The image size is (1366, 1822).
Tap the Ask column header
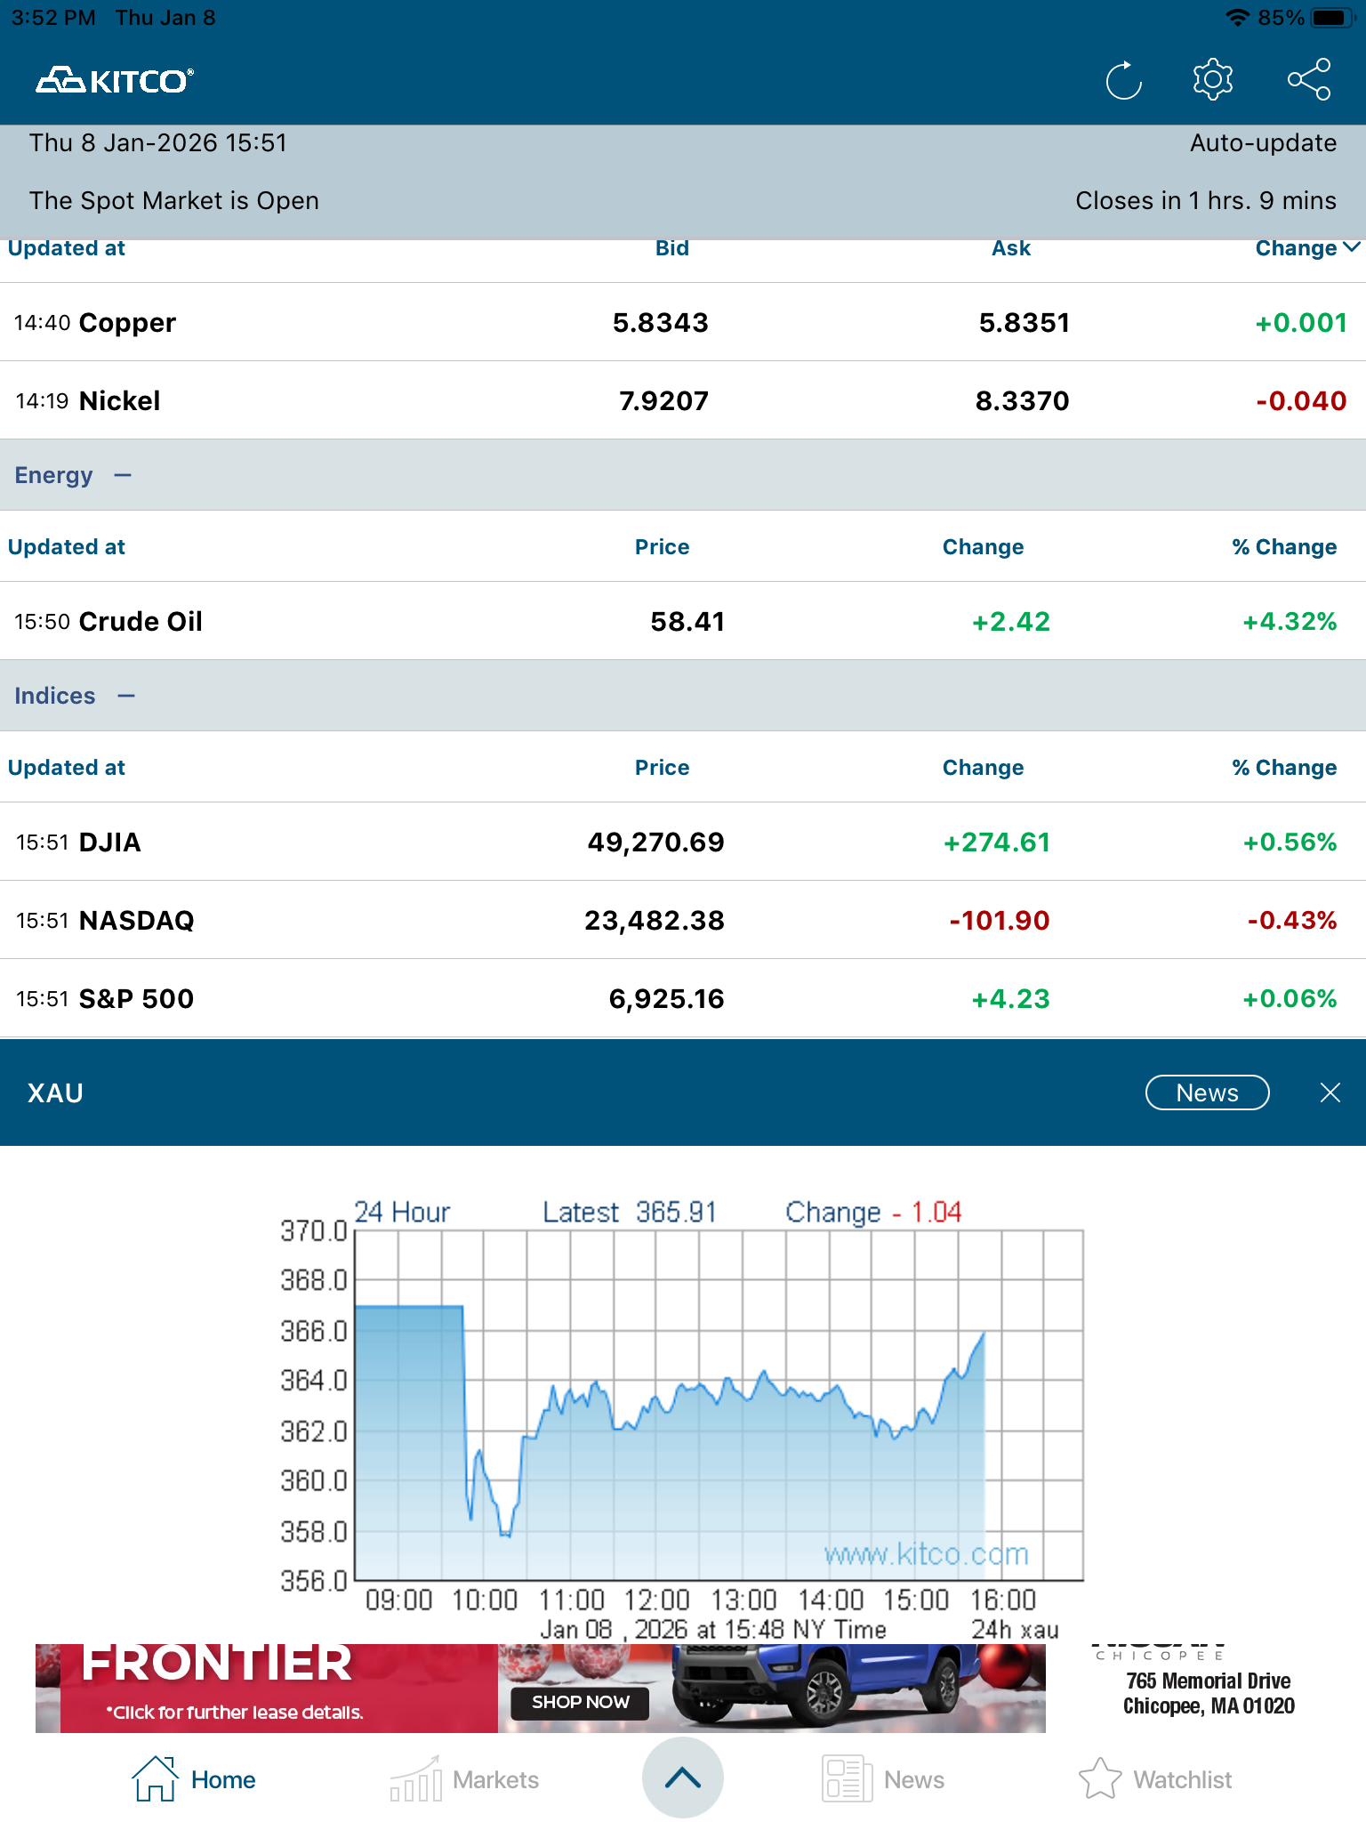pyautogui.click(x=1011, y=248)
